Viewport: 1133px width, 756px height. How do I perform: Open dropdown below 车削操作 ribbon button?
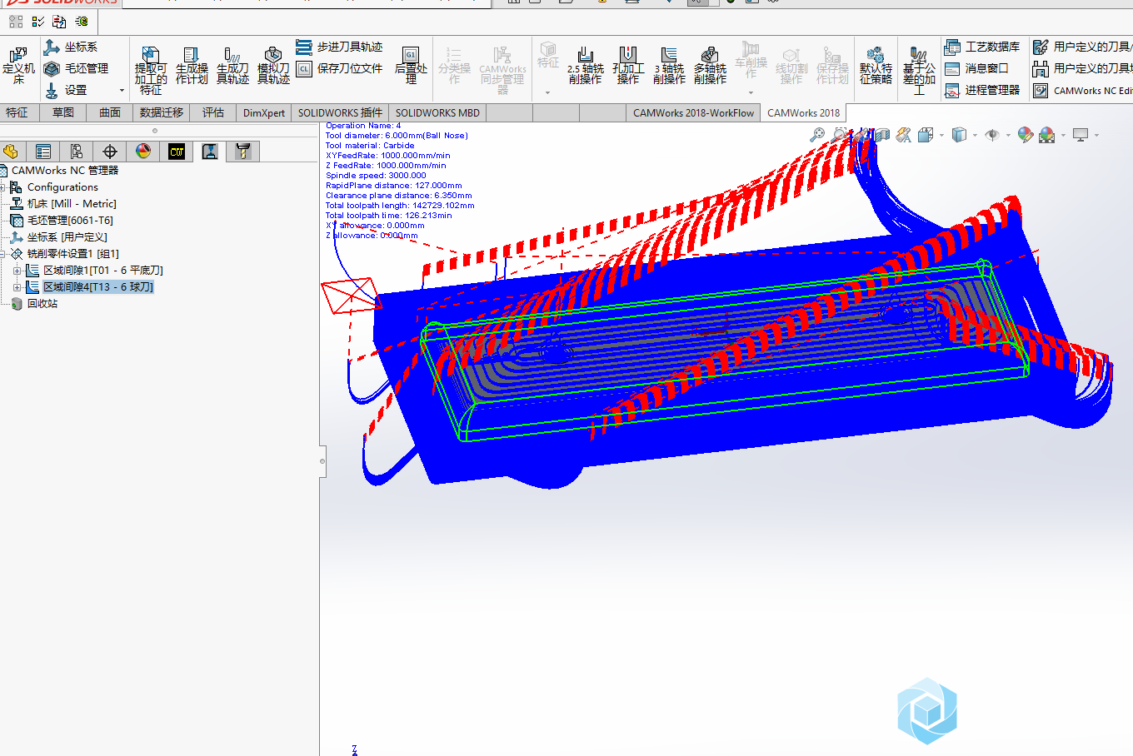tap(751, 92)
